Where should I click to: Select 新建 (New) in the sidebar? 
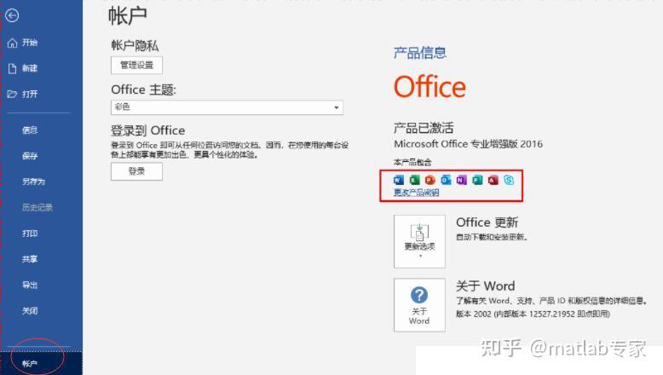click(30, 68)
